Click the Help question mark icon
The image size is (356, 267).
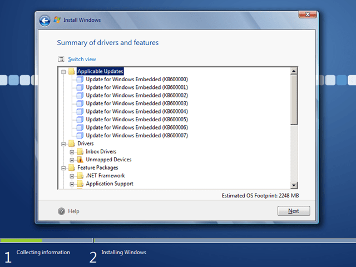click(61, 211)
